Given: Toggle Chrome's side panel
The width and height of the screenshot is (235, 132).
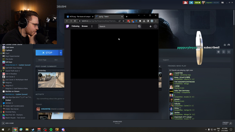Looking at the screenshot, I should click(148, 21).
